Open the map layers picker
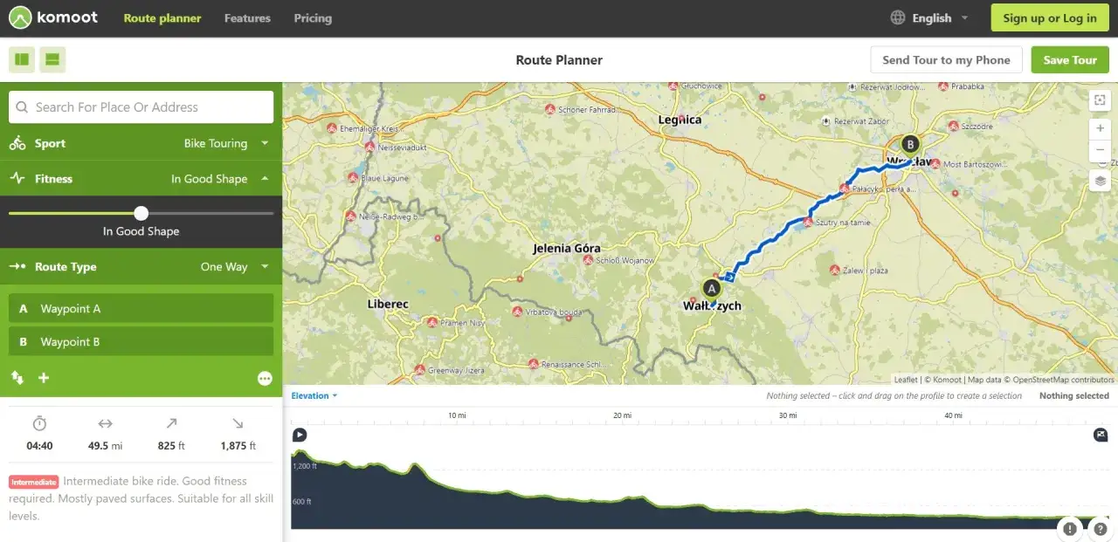The image size is (1118, 542). tap(1100, 181)
